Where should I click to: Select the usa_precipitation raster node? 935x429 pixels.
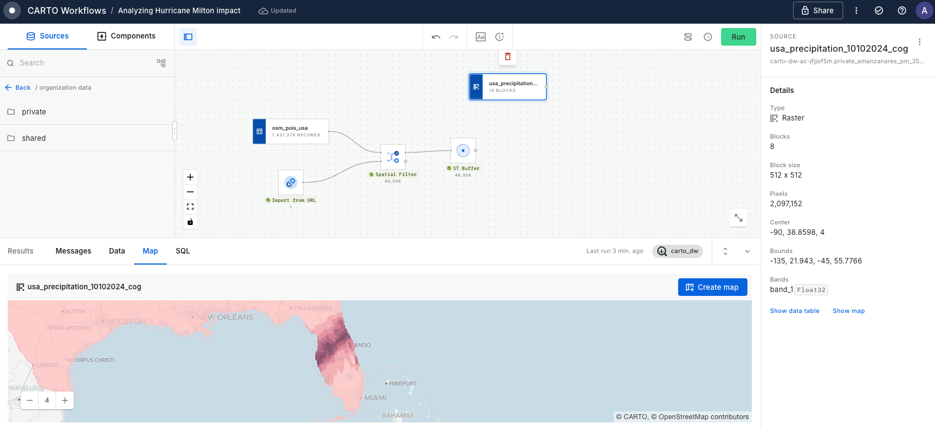pos(508,87)
